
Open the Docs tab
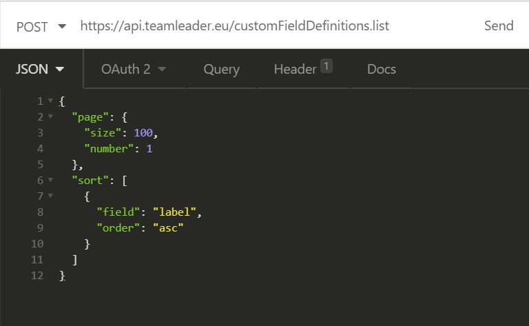(381, 69)
